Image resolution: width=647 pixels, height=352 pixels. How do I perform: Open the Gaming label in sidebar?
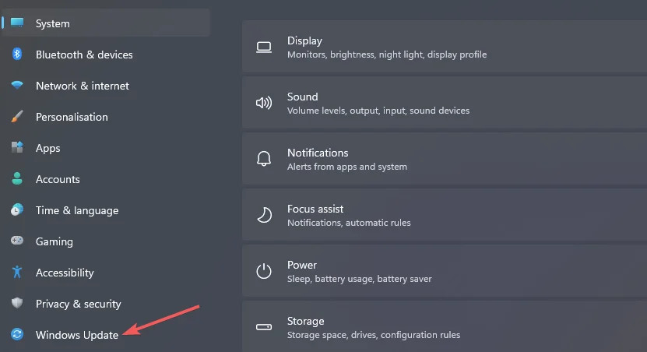[55, 242]
